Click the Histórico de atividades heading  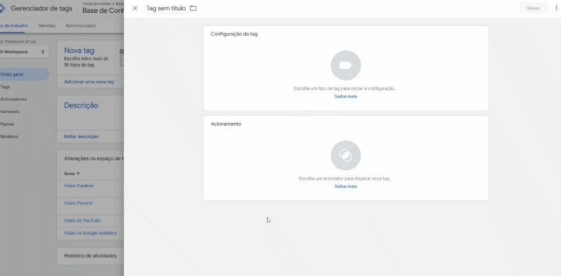tap(90, 256)
